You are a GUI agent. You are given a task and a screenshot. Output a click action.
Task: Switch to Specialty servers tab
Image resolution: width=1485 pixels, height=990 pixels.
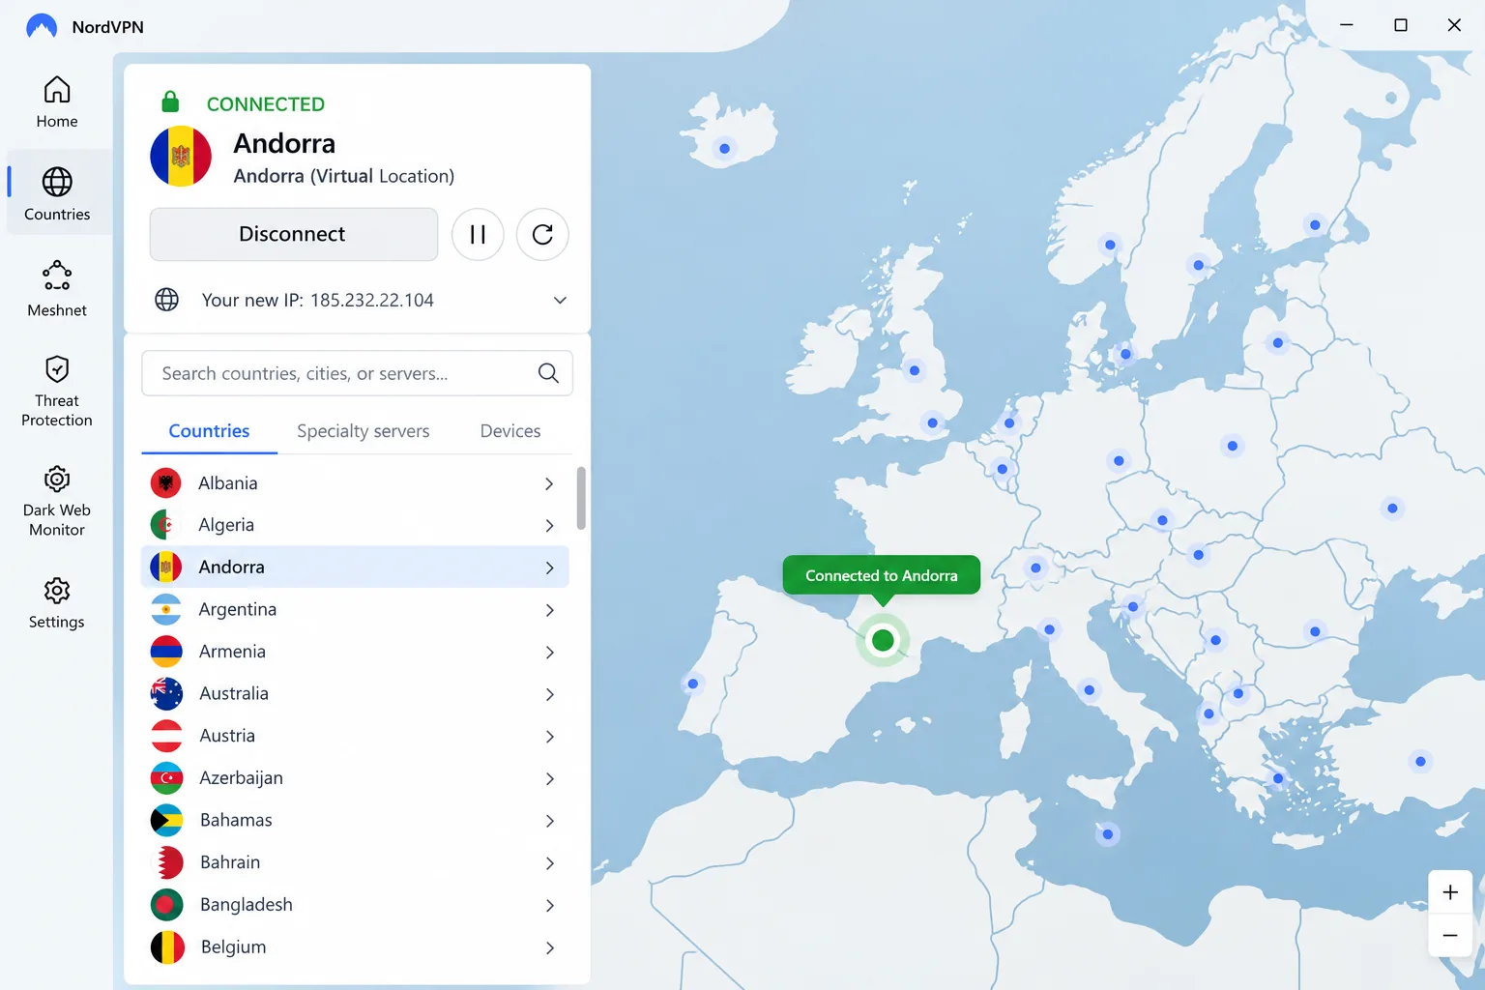(363, 431)
